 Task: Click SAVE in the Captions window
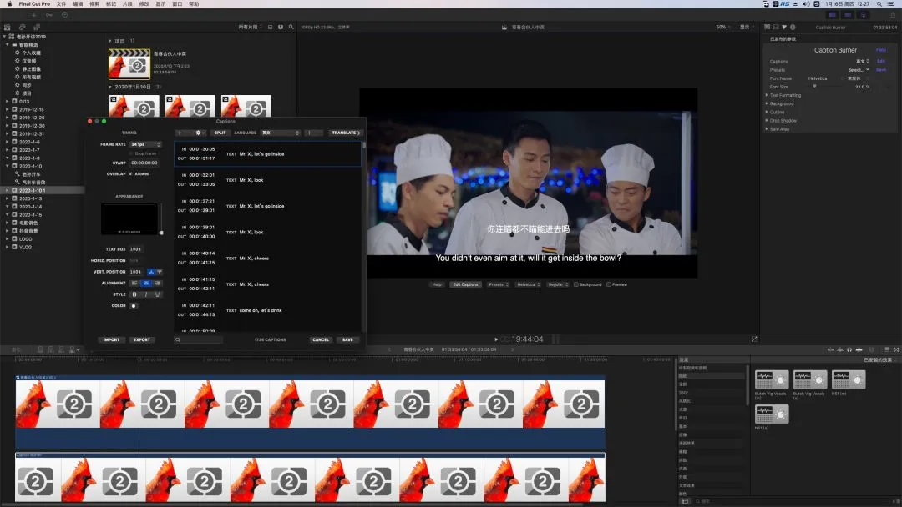(347, 340)
